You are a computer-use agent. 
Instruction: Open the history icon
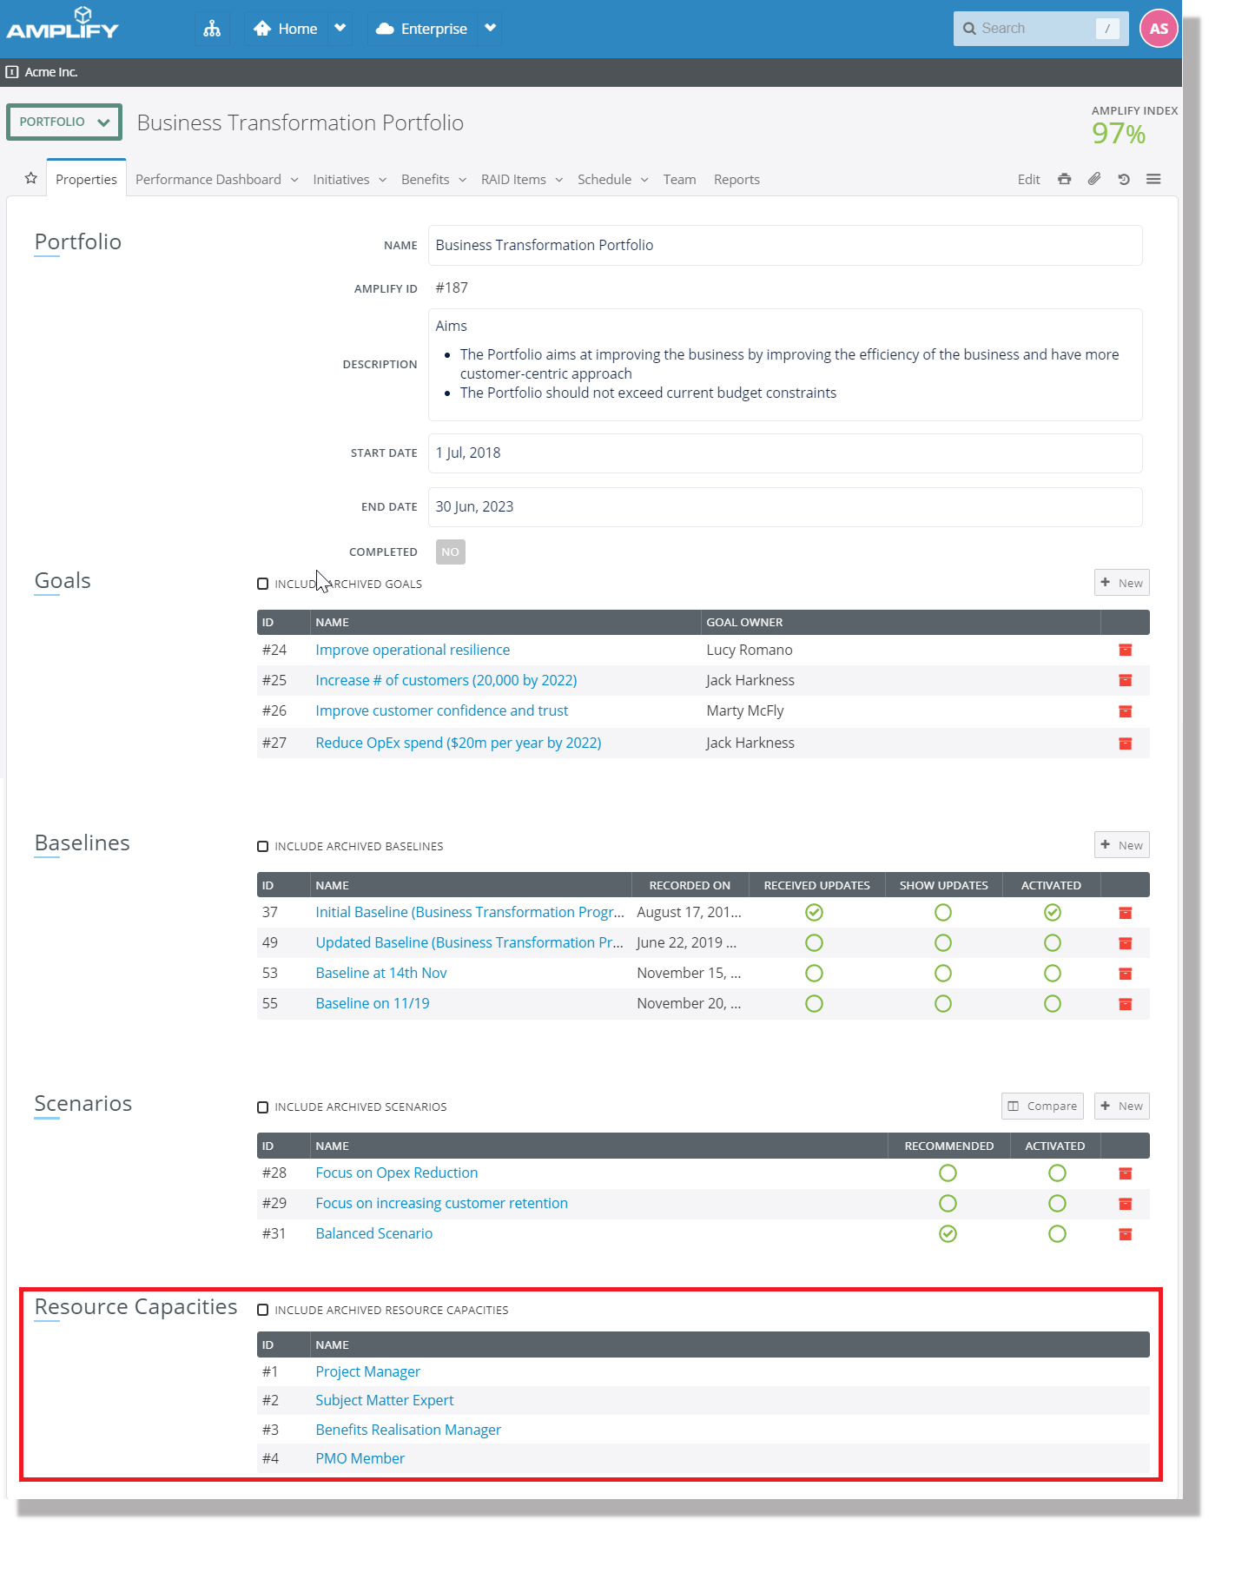[1124, 179]
